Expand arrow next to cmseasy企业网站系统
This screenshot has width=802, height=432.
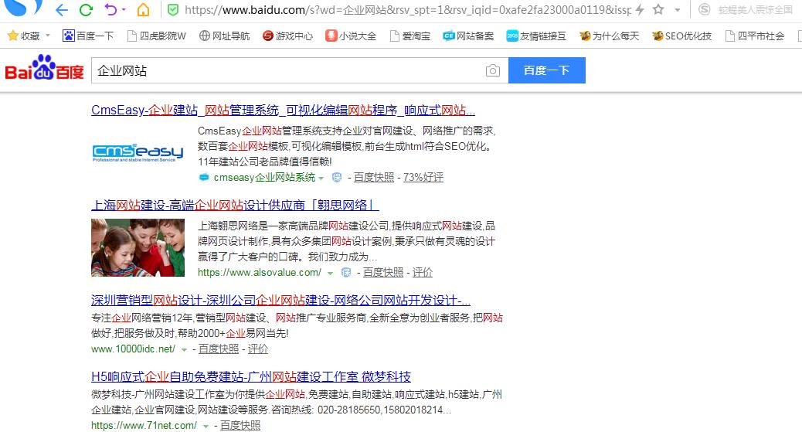(321, 178)
